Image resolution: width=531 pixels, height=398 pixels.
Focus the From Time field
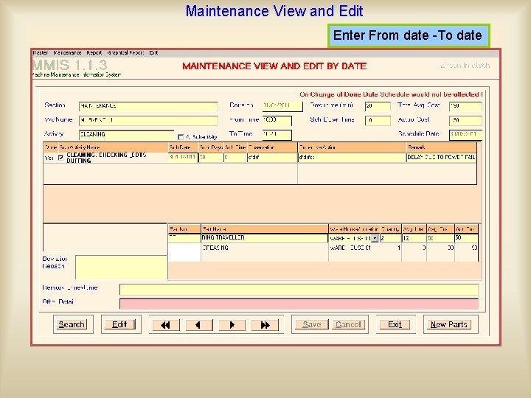tap(277, 120)
